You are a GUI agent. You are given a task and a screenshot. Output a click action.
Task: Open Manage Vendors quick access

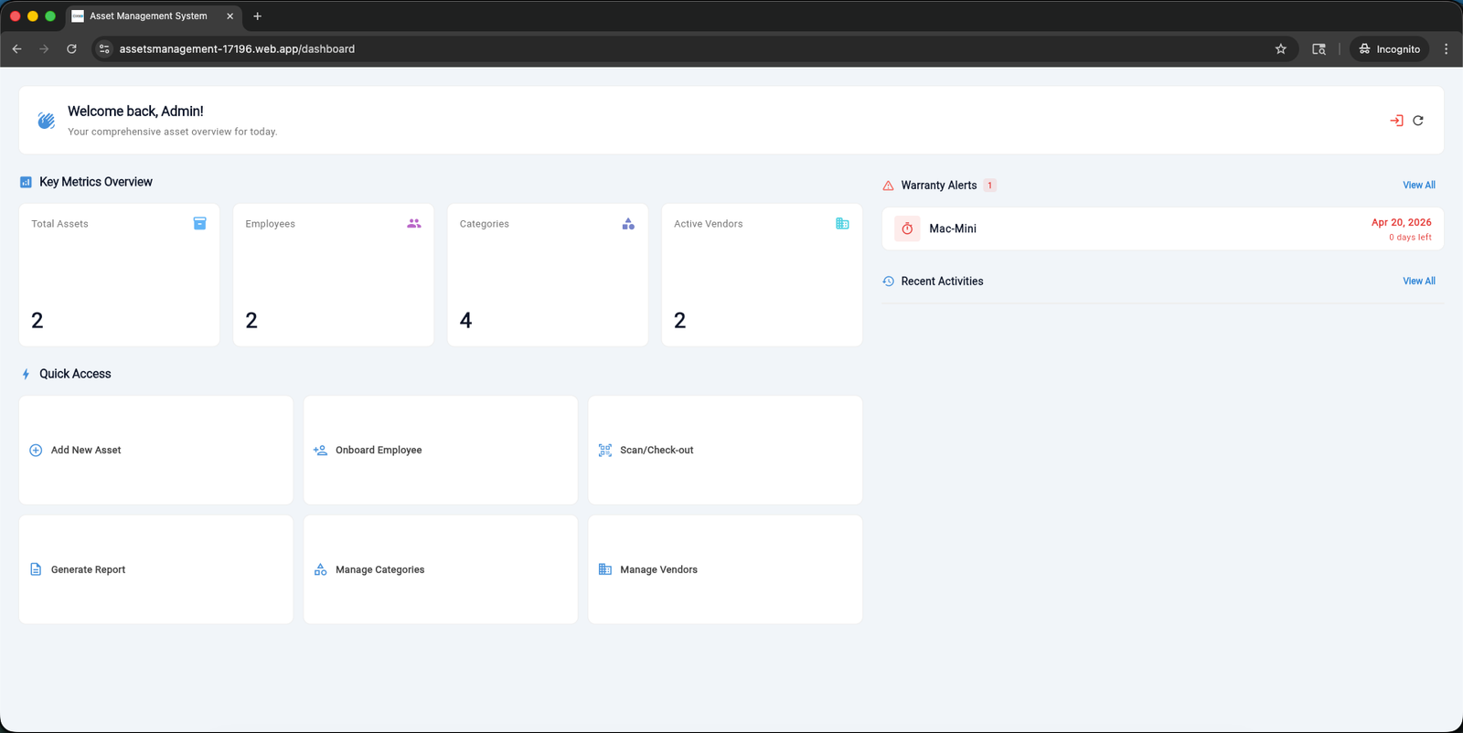pos(725,569)
